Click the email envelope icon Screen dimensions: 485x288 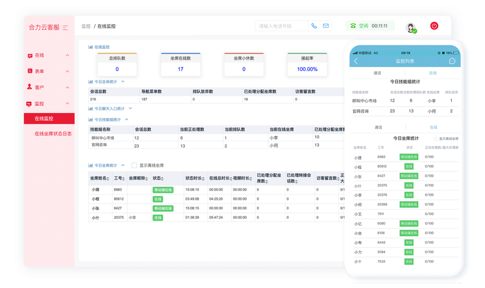coord(326,26)
